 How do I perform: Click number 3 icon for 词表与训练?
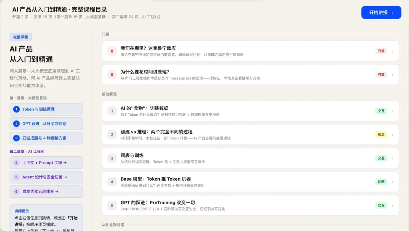[112, 158]
